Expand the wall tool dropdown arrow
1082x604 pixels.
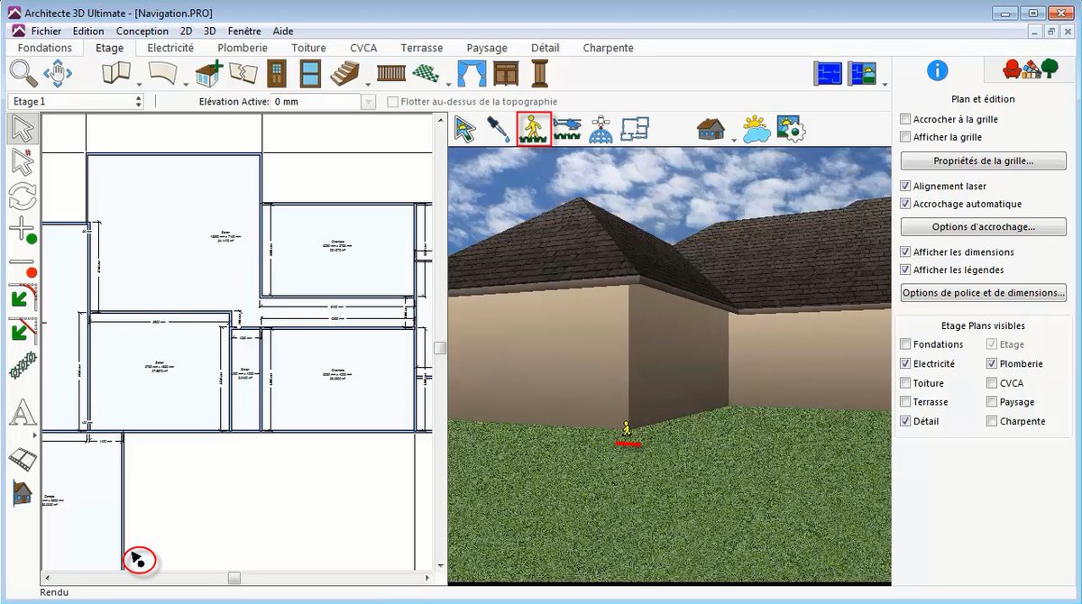click(139, 84)
